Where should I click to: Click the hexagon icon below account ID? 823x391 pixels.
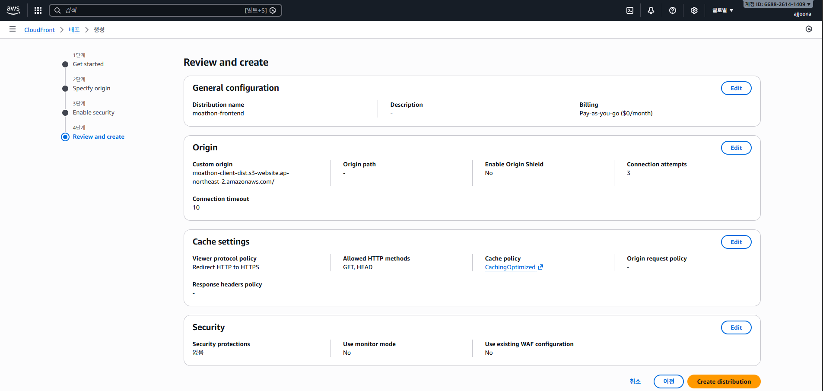[808, 29]
